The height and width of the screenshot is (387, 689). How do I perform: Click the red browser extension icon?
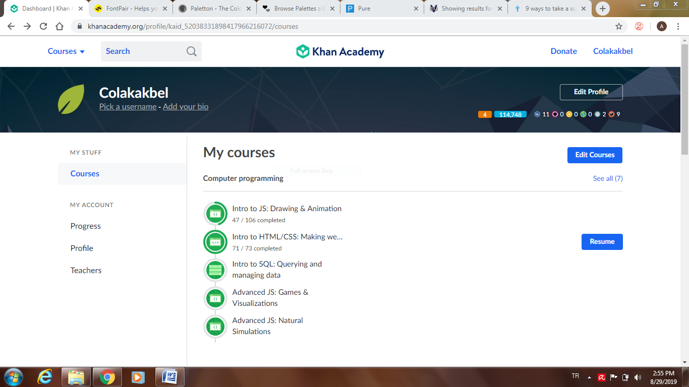[x=639, y=26]
